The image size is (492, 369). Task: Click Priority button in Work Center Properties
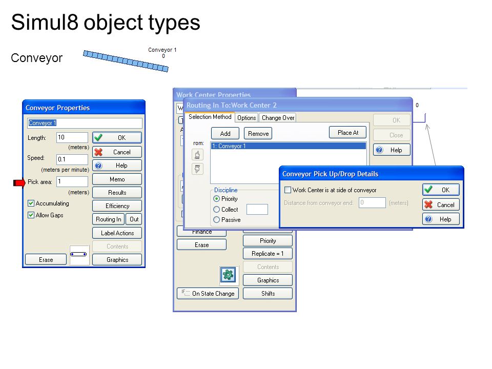point(268,241)
